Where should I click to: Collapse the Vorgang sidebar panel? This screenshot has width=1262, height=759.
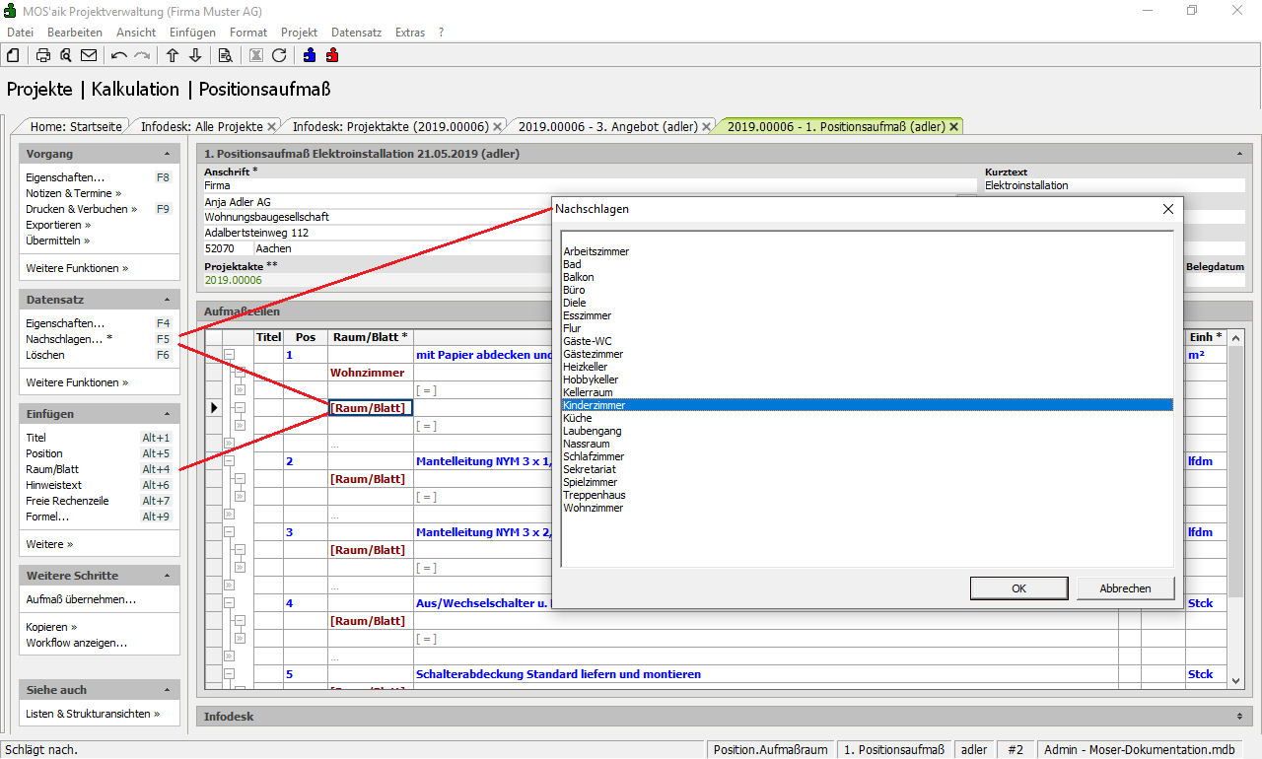tap(167, 155)
